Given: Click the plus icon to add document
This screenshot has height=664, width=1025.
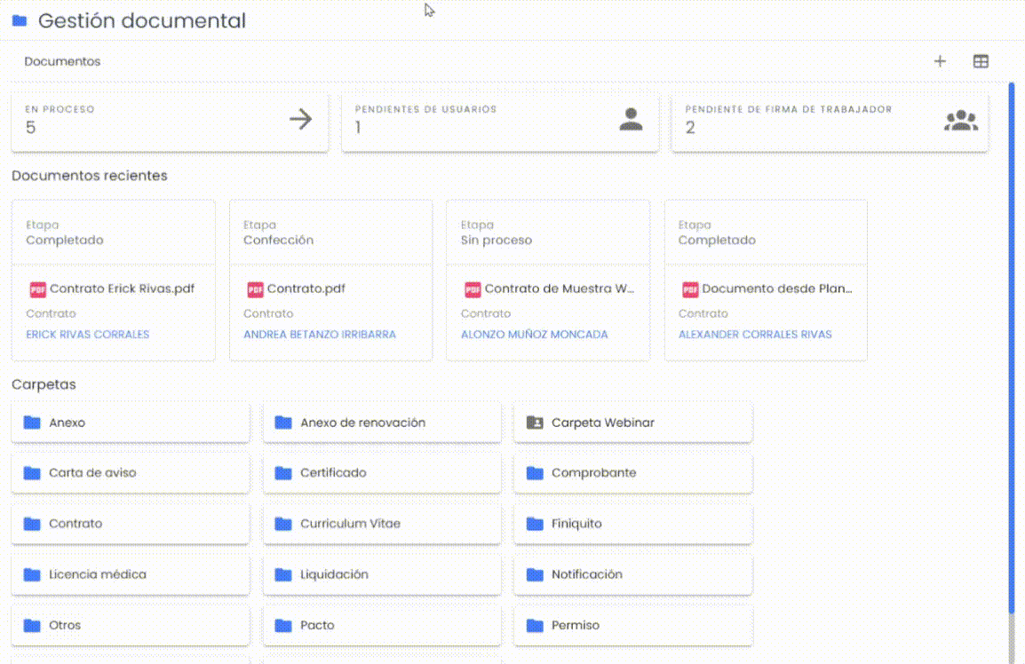Looking at the screenshot, I should (940, 61).
